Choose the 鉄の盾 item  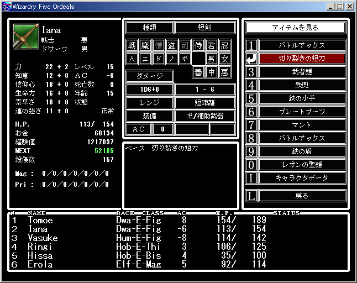(302, 151)
